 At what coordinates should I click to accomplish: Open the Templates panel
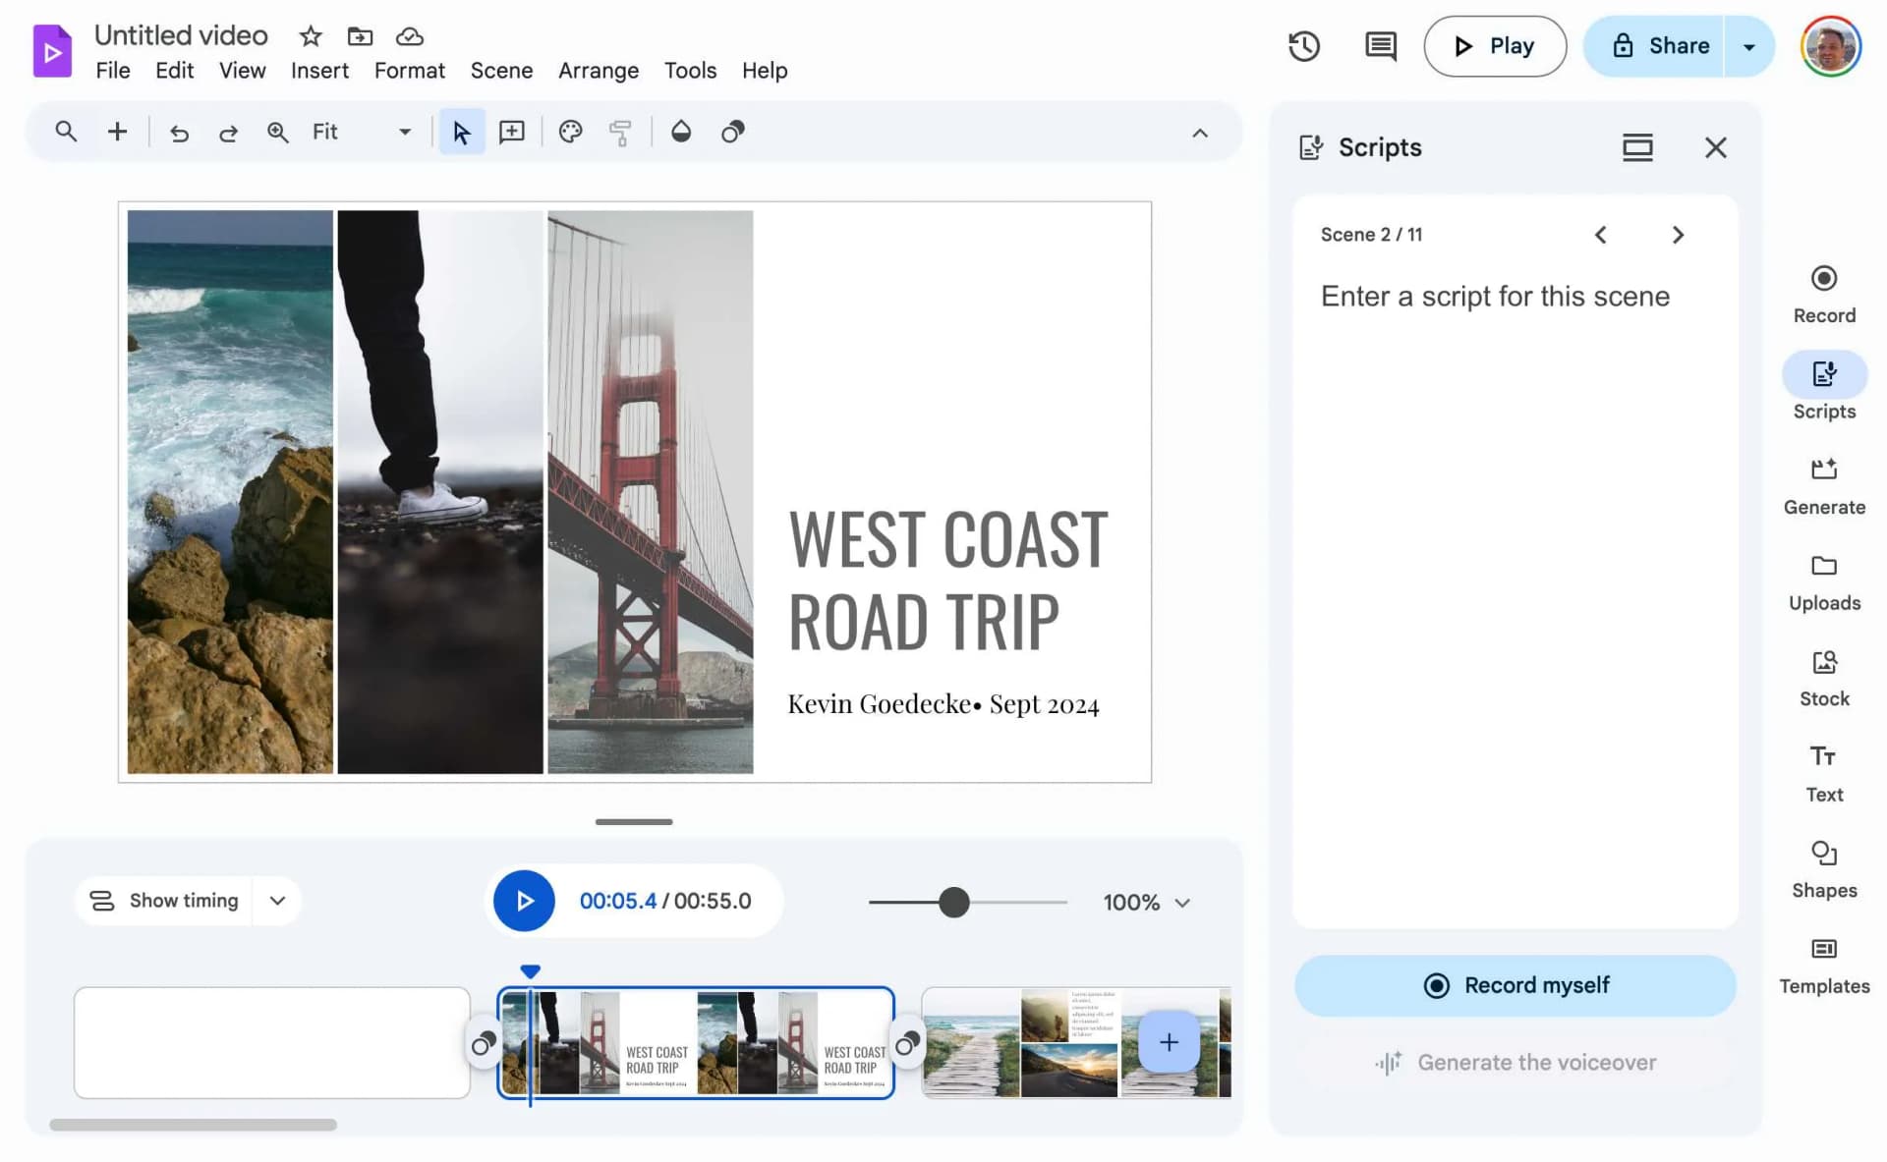1823,966
